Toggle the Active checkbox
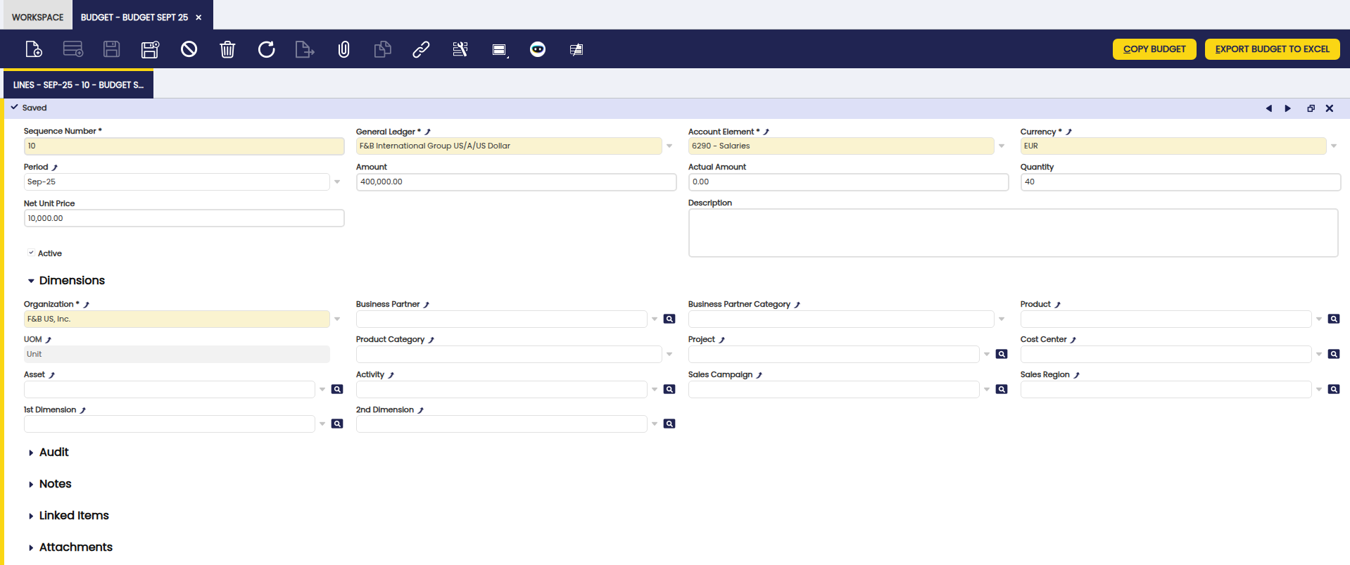1350x565 pixels. [31, 253]
